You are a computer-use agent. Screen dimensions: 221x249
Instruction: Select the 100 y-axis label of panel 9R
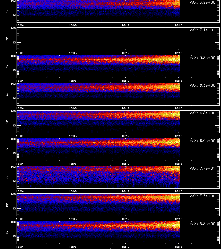click(x=13, y=222)
